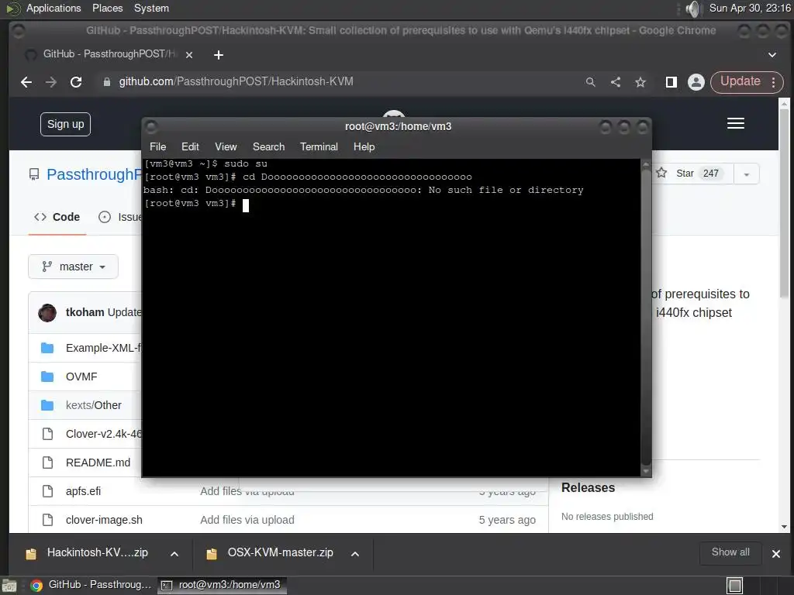The height and width of the screenshot is (595, 794).
Task: Open Example-XML folder
Action: pos(103,348)
